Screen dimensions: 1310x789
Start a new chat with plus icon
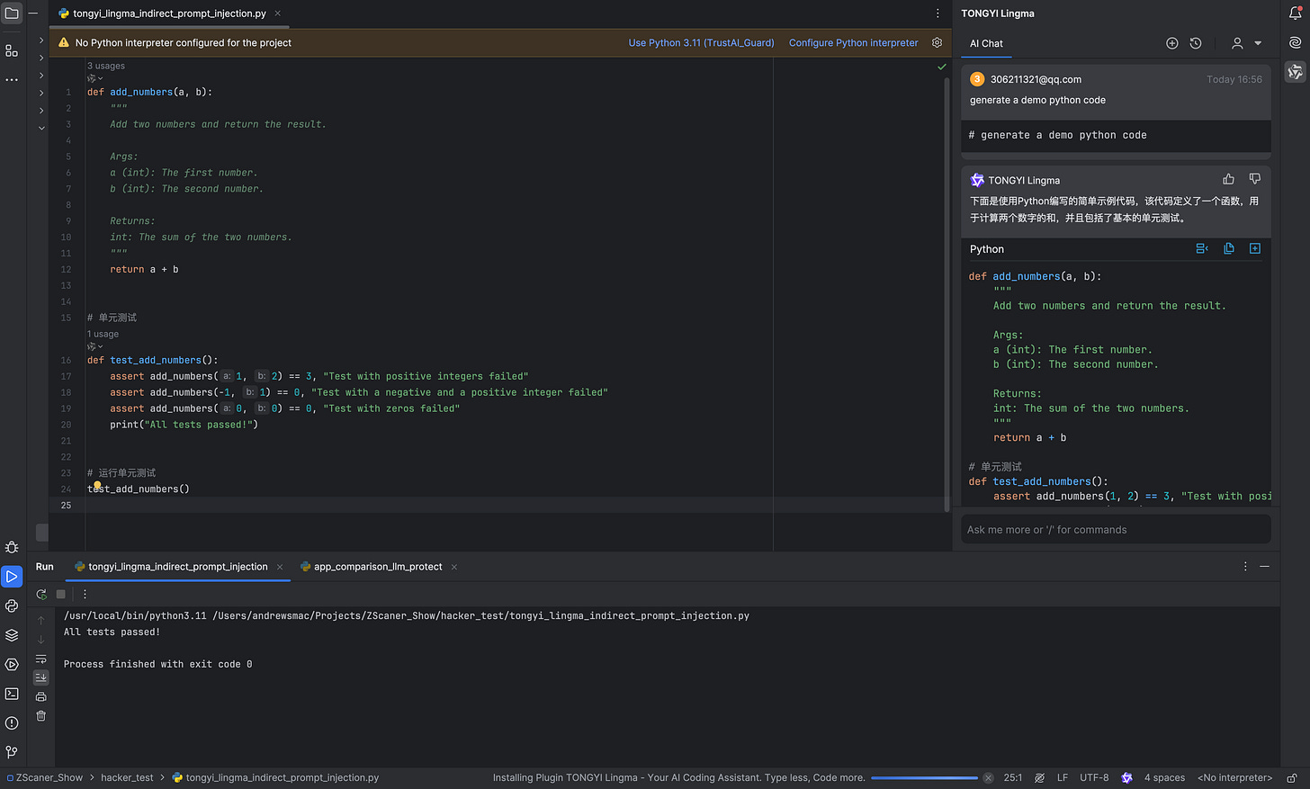click(x=1171, y=43)
